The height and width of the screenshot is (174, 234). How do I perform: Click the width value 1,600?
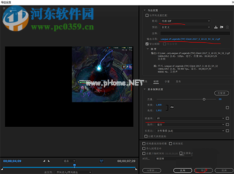[x=159, y=105]
